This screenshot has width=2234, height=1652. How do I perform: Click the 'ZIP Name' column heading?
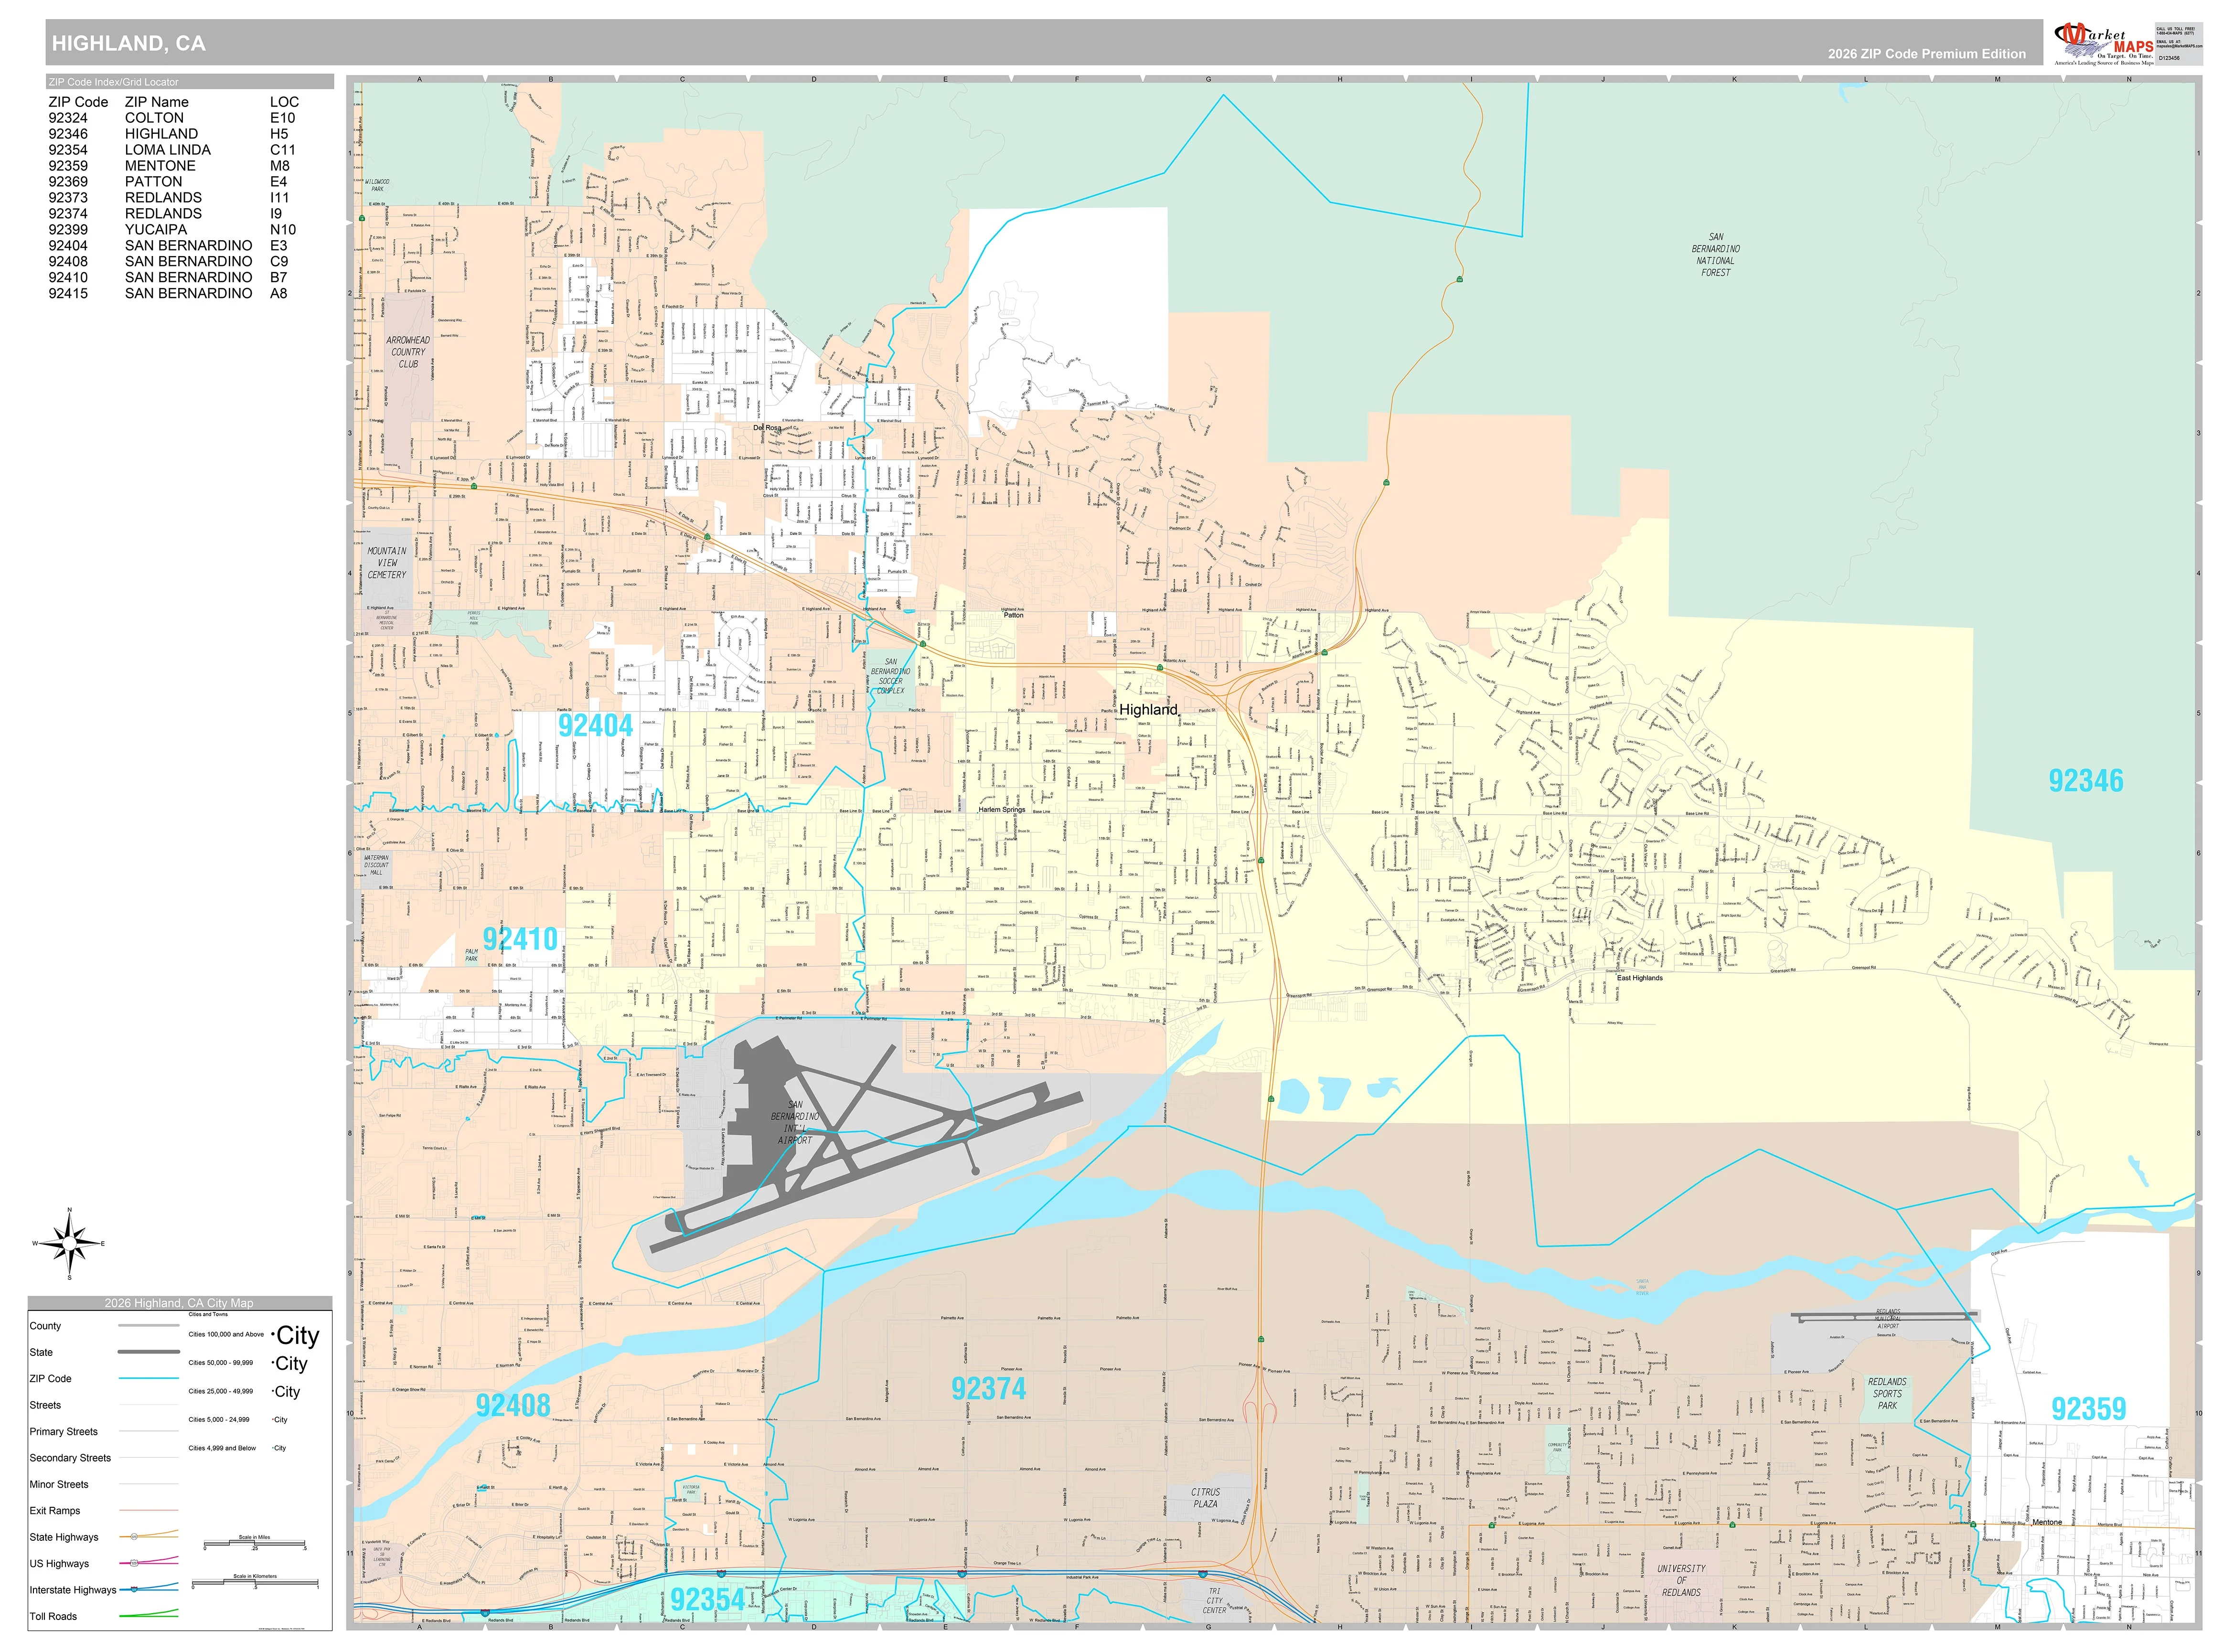tap(157, 102)
